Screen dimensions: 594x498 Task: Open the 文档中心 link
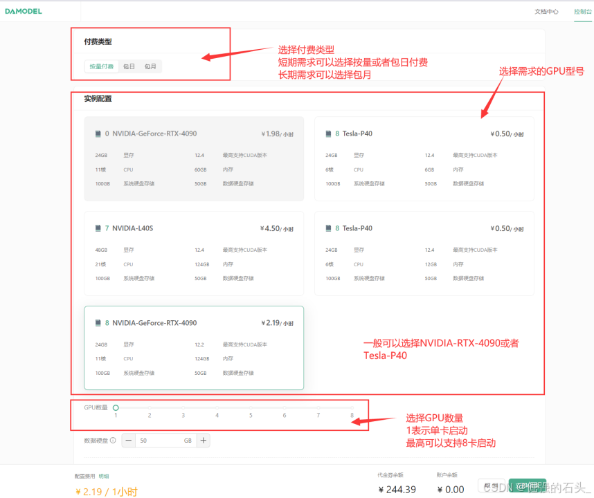[x=546, y=11]
